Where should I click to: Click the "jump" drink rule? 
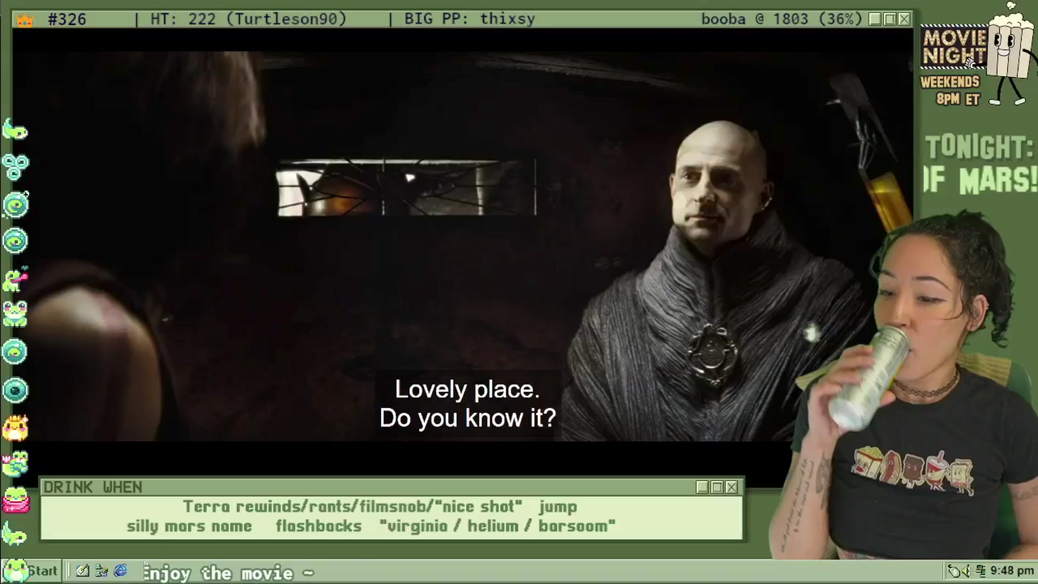tap(558, 507)
